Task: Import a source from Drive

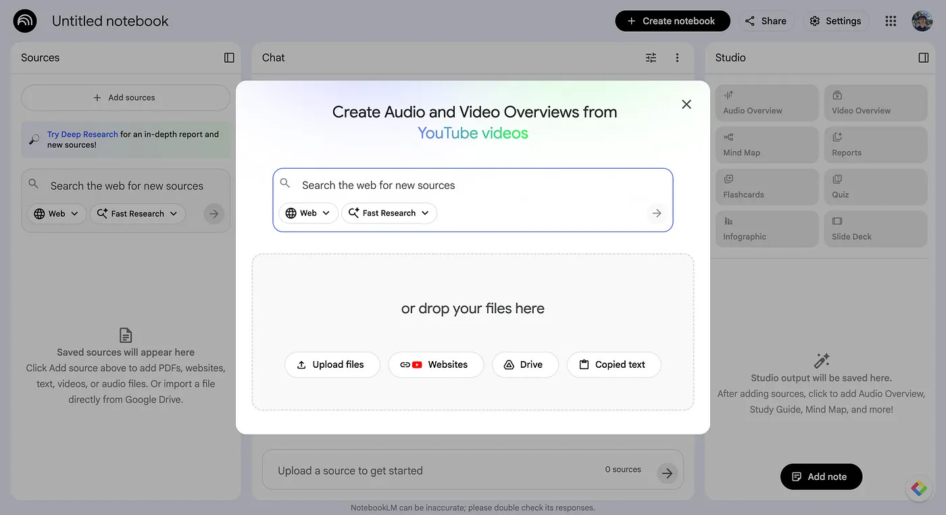Action: tap(525, 364)
